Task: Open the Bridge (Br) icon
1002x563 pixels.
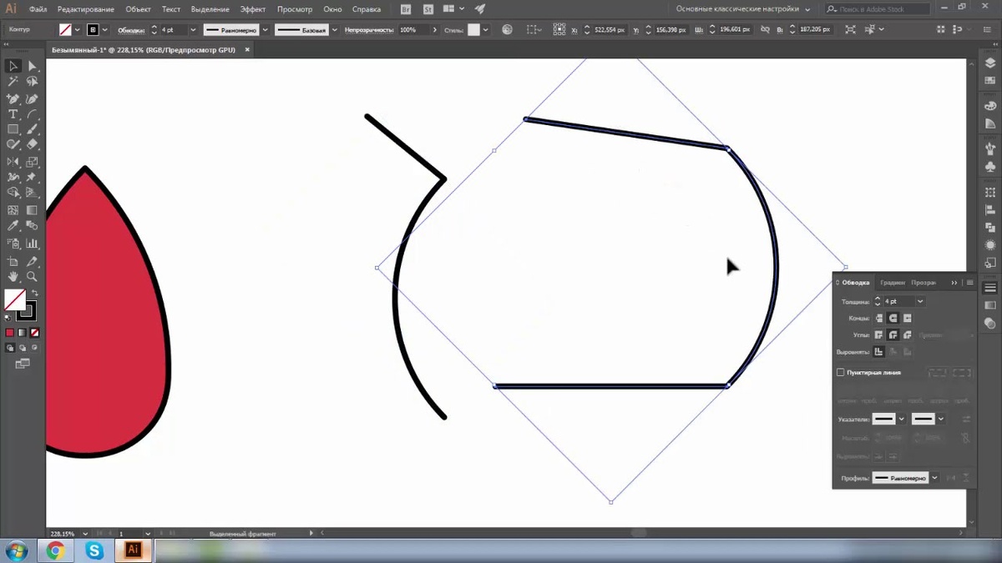Action: (406, 9)
